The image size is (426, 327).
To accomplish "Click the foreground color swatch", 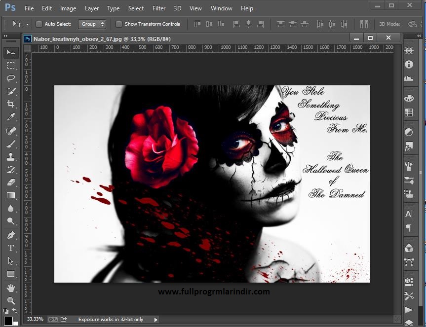I will [8, 321].
